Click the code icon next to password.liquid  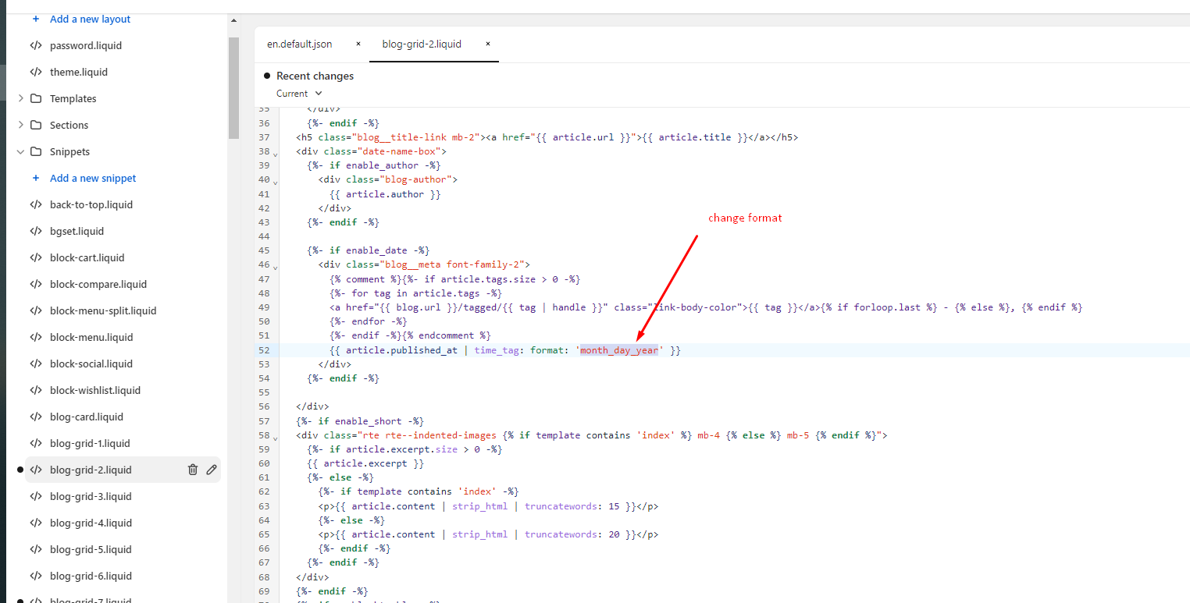click(36, 45)
